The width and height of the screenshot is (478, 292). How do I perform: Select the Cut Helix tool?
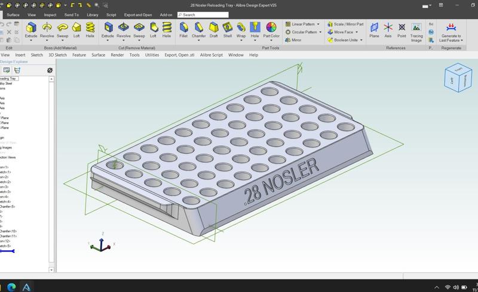pos(167,30)
